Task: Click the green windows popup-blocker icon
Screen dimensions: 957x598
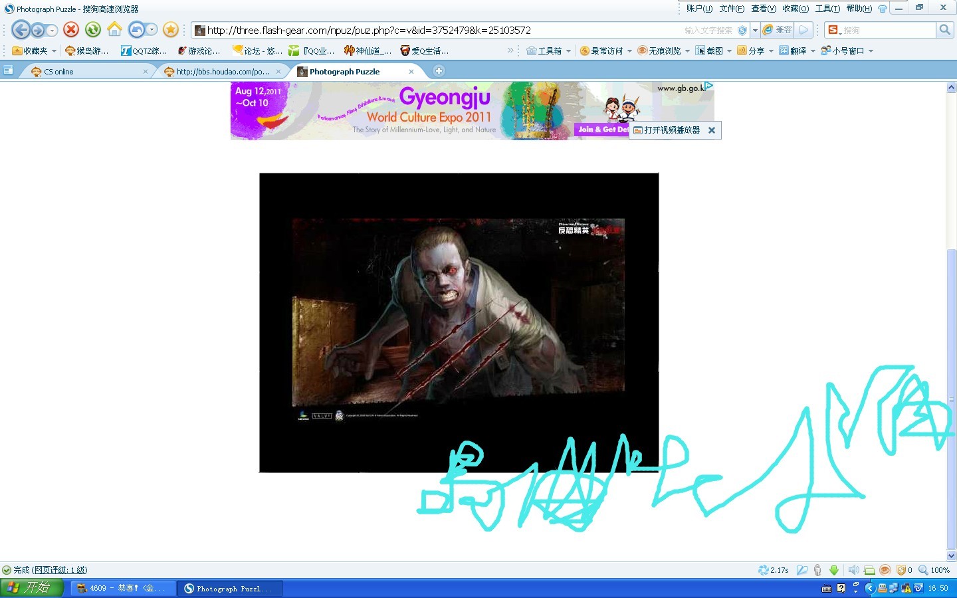Action: point(869,570)
